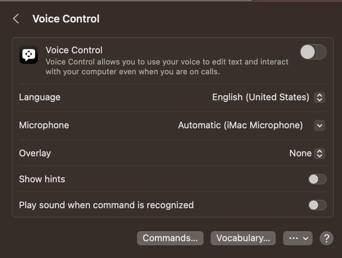Click the Microphone down-chevron icon
The width and height of the screenshot is (342, 258).
click(319, 125)
